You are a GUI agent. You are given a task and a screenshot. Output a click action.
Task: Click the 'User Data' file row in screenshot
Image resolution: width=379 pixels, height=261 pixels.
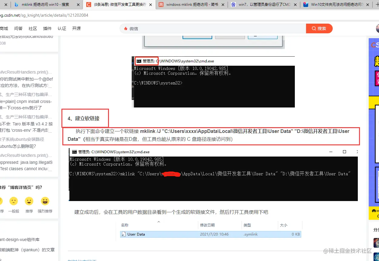[211, 234]
